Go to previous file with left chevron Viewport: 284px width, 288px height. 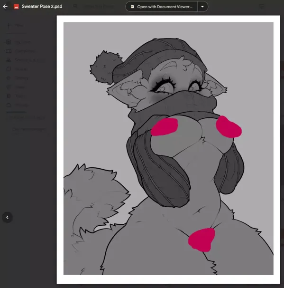[7, 217]
